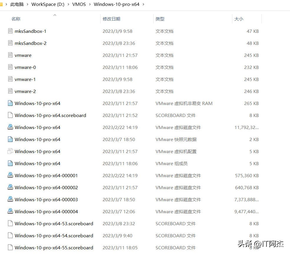Click the snapshot metadata file icon (VMware 快照元数据)

(x=10, y=139)
